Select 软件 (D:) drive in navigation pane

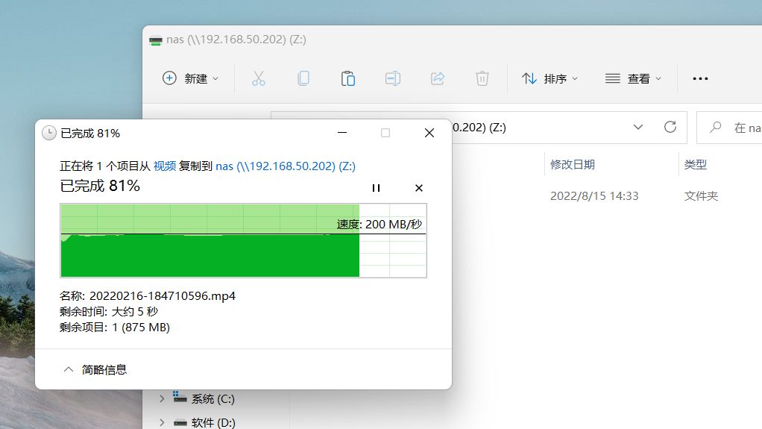click(x=204, y=422)
